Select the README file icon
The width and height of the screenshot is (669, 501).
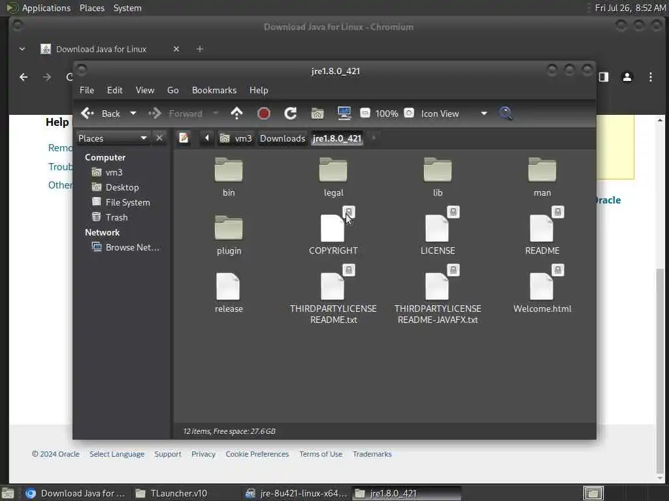542,228
